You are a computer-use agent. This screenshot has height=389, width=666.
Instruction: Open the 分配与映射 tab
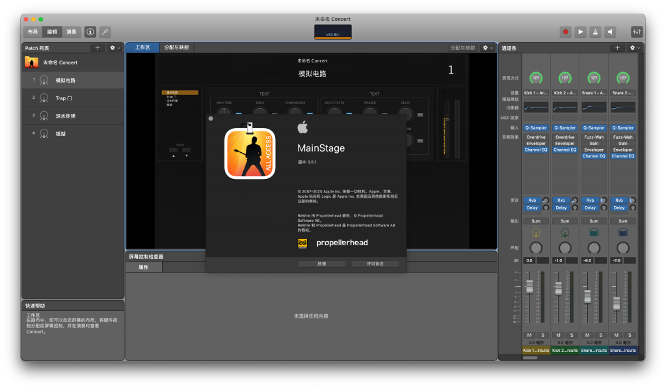click(177, 47)
